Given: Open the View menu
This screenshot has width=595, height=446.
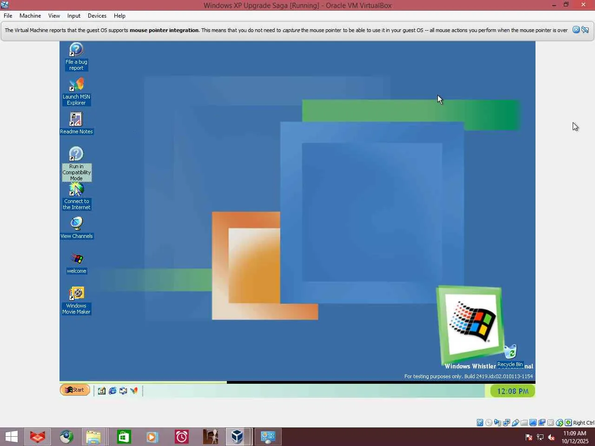Looking at the screenshot, I should point(54,15).
